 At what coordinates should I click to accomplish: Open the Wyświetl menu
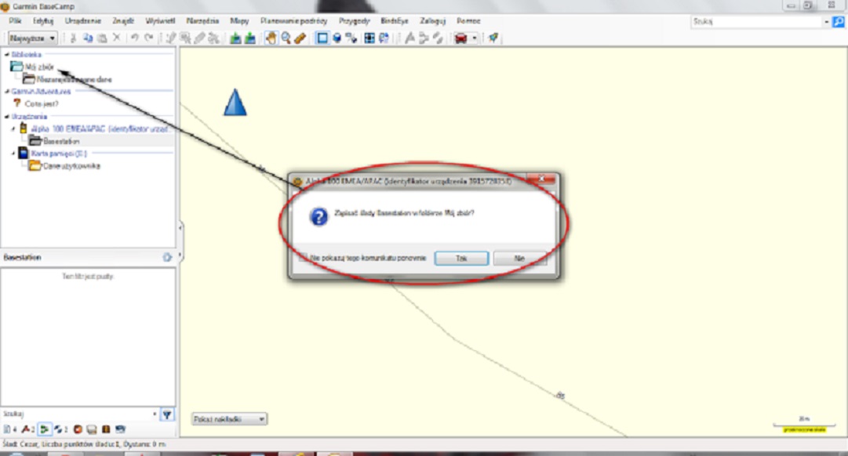click(x=160, y=20)
